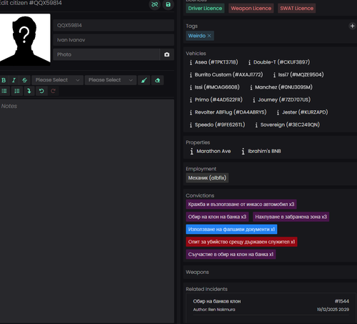Viewport: 357px width, 324px height.
Task: Click the citizen ID field QQX59814
Action: [114, 25]
